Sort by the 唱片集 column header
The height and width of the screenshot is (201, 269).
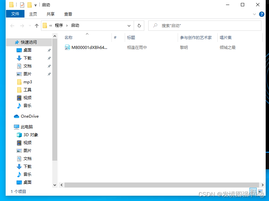pyautogui.click(x=226, y=38)
